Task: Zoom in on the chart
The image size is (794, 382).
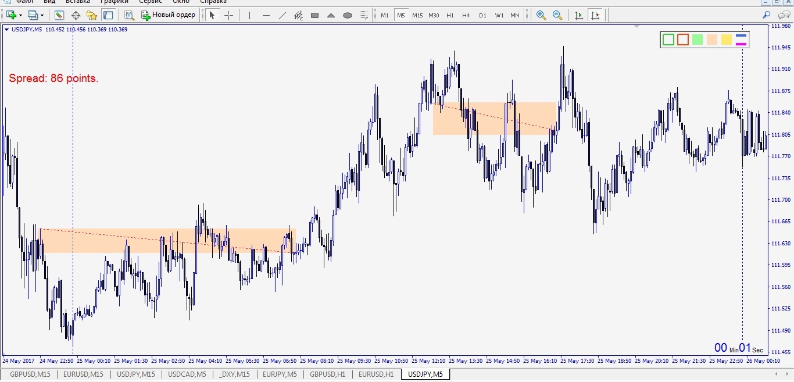Action: point(541,15)
